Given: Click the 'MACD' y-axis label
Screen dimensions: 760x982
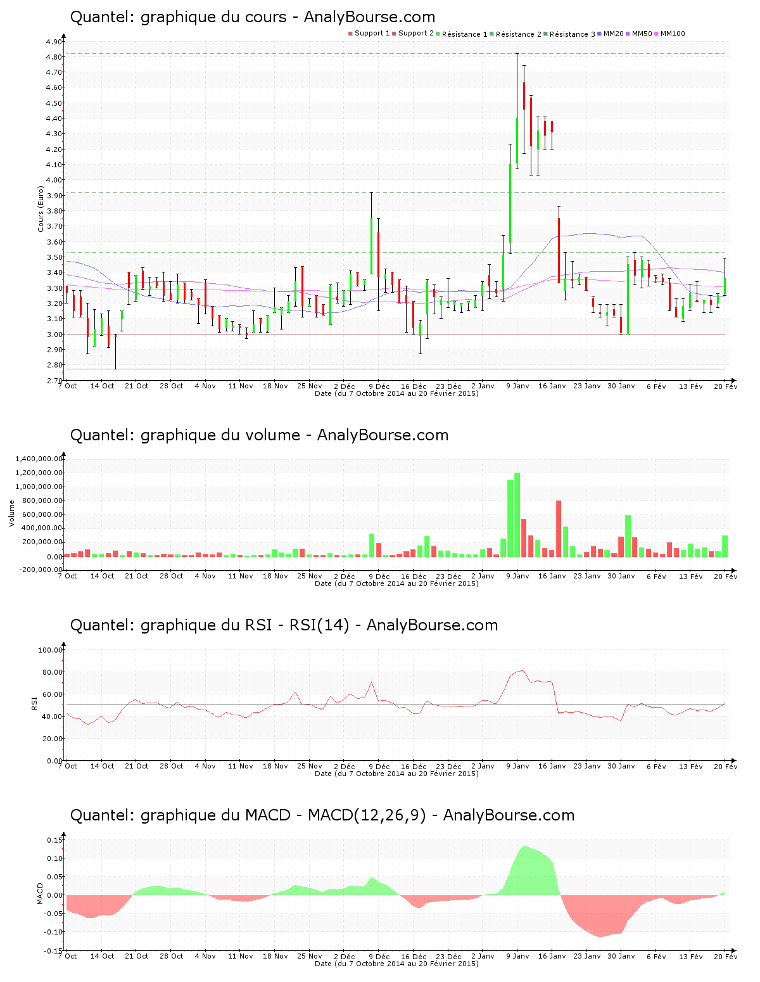Looking at the screenshot, I should [41, 893].
